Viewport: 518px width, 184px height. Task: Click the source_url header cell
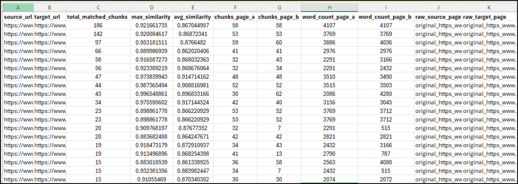18,17
